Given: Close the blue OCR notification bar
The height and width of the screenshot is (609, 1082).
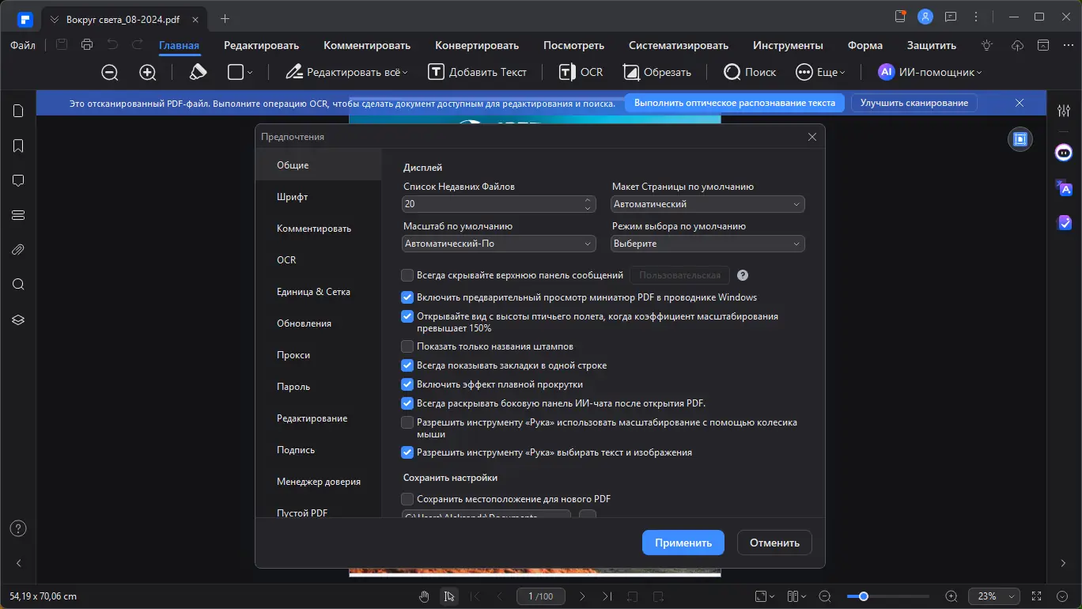Looking at the screenshot, I should 1020,103.
